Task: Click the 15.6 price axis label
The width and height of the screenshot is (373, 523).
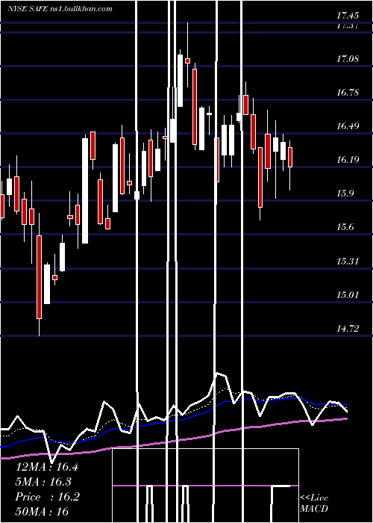Action: click(345, 227)
